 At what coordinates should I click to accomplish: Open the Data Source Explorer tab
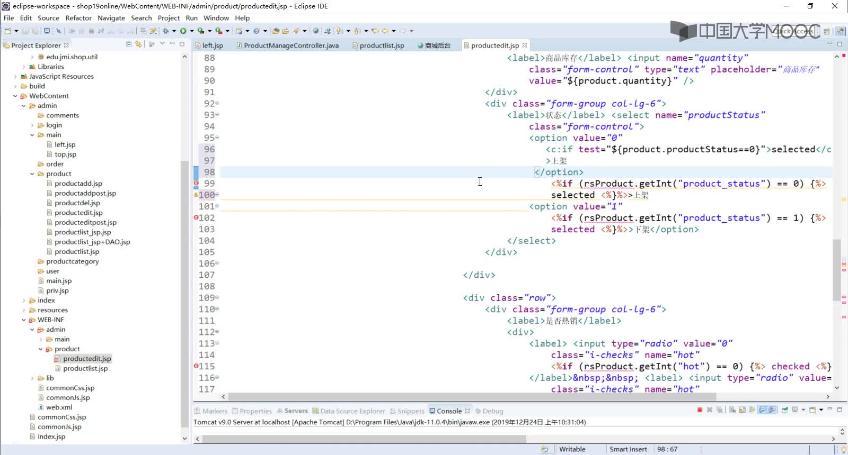point(348,411)
